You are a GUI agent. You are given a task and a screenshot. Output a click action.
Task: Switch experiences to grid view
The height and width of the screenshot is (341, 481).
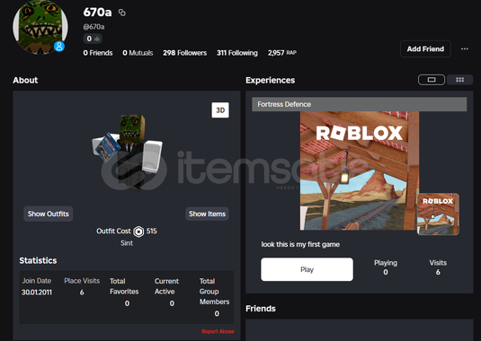click(459, 80)
